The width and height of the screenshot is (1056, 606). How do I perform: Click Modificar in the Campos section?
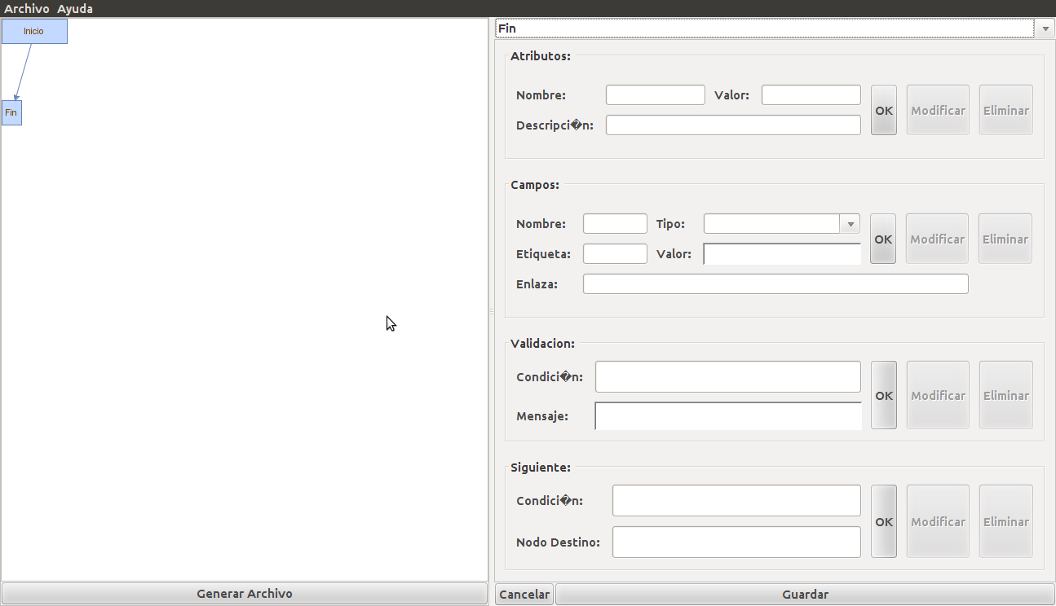click(x=937, y=239)
